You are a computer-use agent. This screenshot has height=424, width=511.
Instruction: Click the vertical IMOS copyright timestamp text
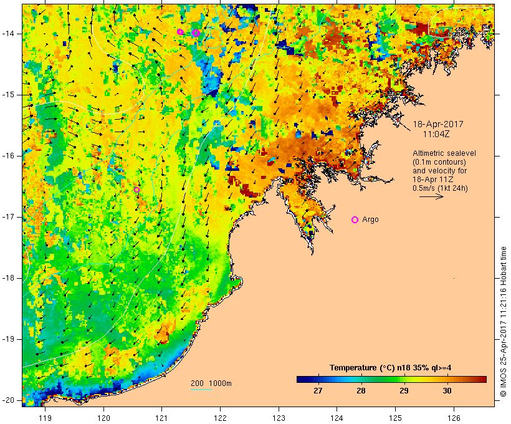click(504, 322)
